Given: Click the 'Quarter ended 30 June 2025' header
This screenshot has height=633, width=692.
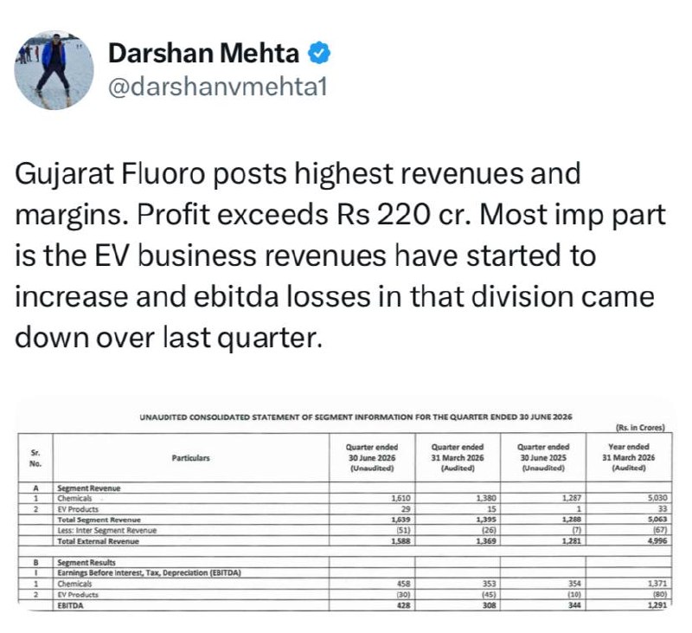Looking at the screenshot, I should pos(543,457).
